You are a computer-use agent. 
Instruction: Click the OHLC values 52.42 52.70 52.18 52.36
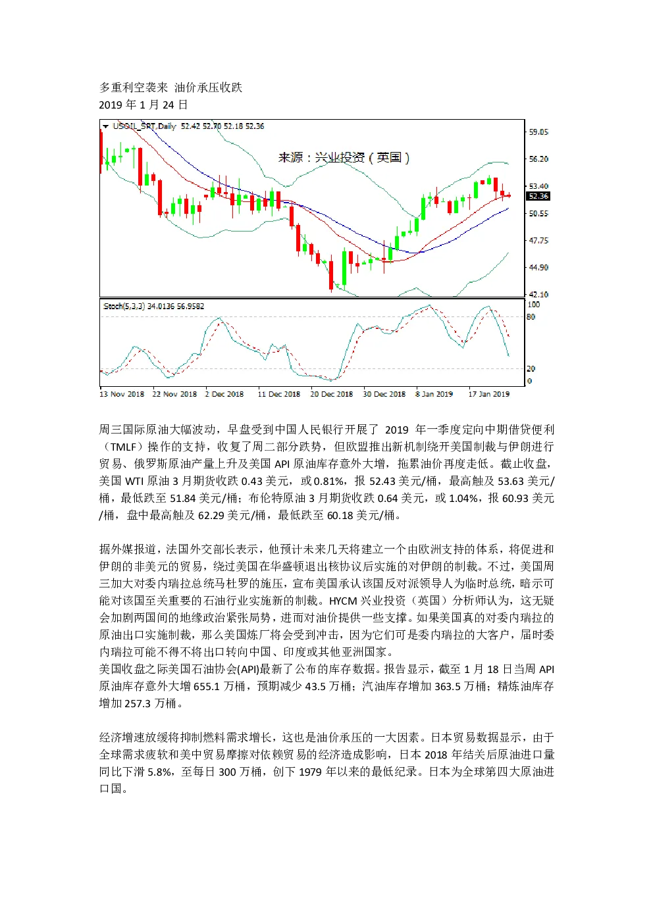[x=222, y=126]
